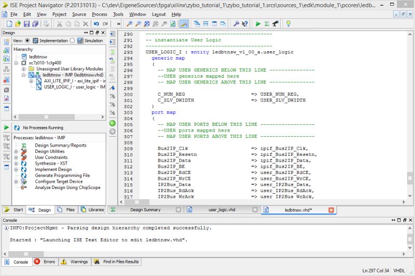
Task: Open Design Summary sigma toolbar icon
Action: click(x=267, y=24)
